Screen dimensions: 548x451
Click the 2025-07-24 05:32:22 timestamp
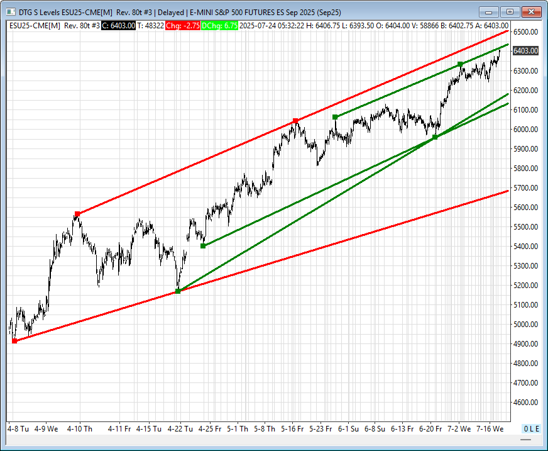[271, 26]
